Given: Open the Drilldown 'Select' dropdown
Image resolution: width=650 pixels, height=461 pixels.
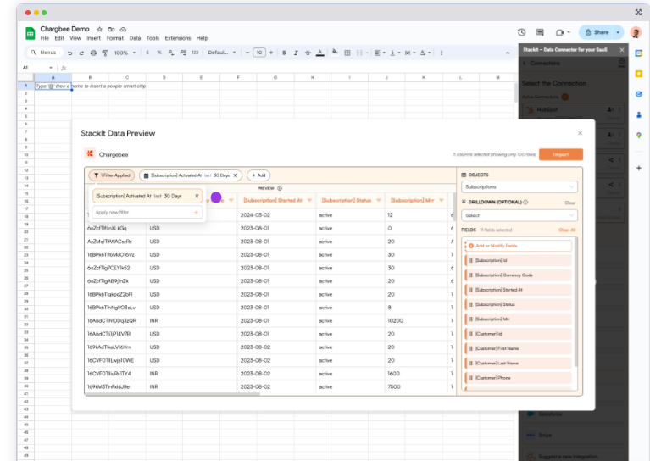Looking at the screenshot, I should pyautogui.click(x=519, y=215).
